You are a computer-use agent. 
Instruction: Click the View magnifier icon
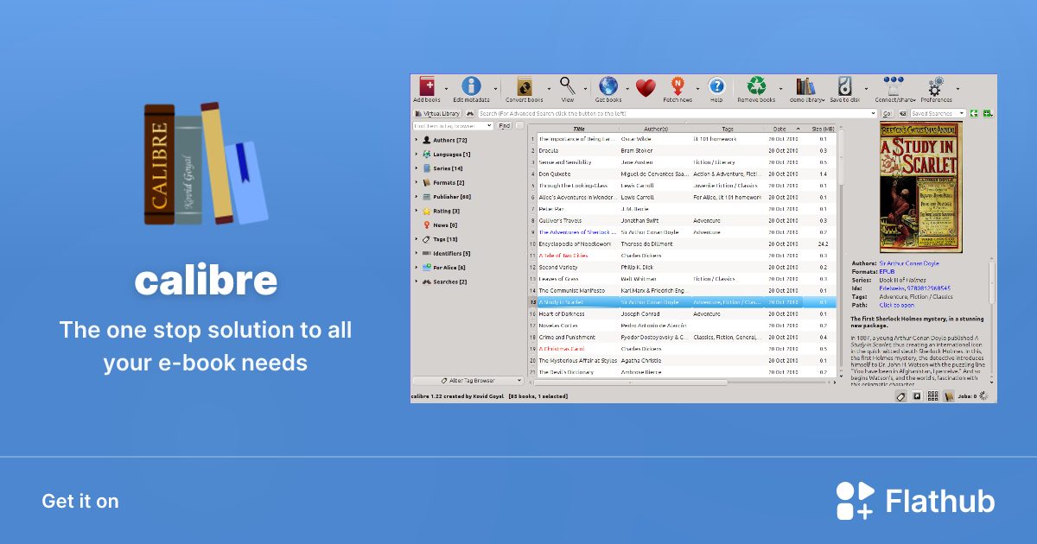(568, 85)
